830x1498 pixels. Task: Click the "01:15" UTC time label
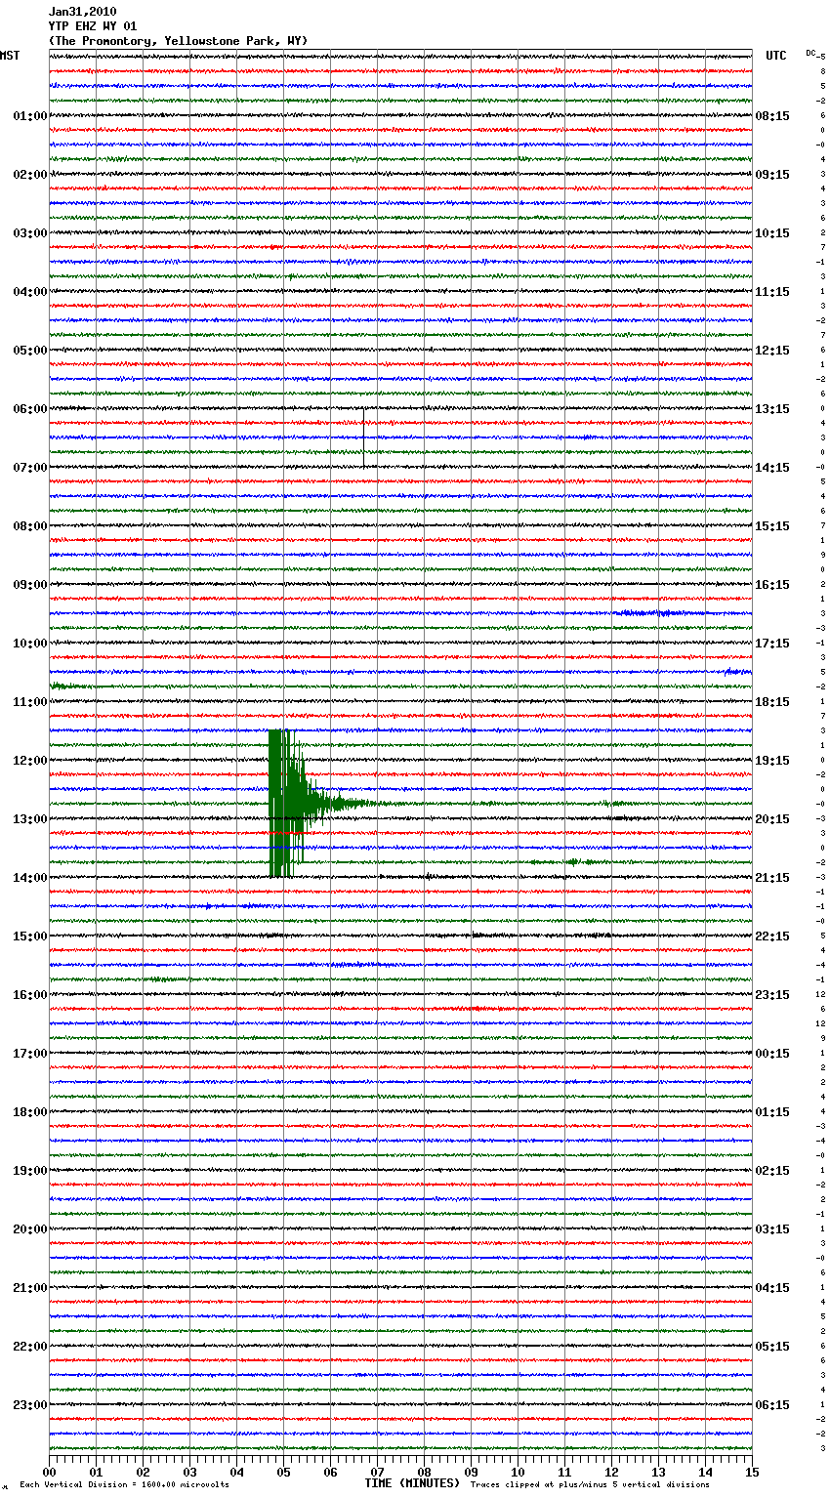point(772,1112)
